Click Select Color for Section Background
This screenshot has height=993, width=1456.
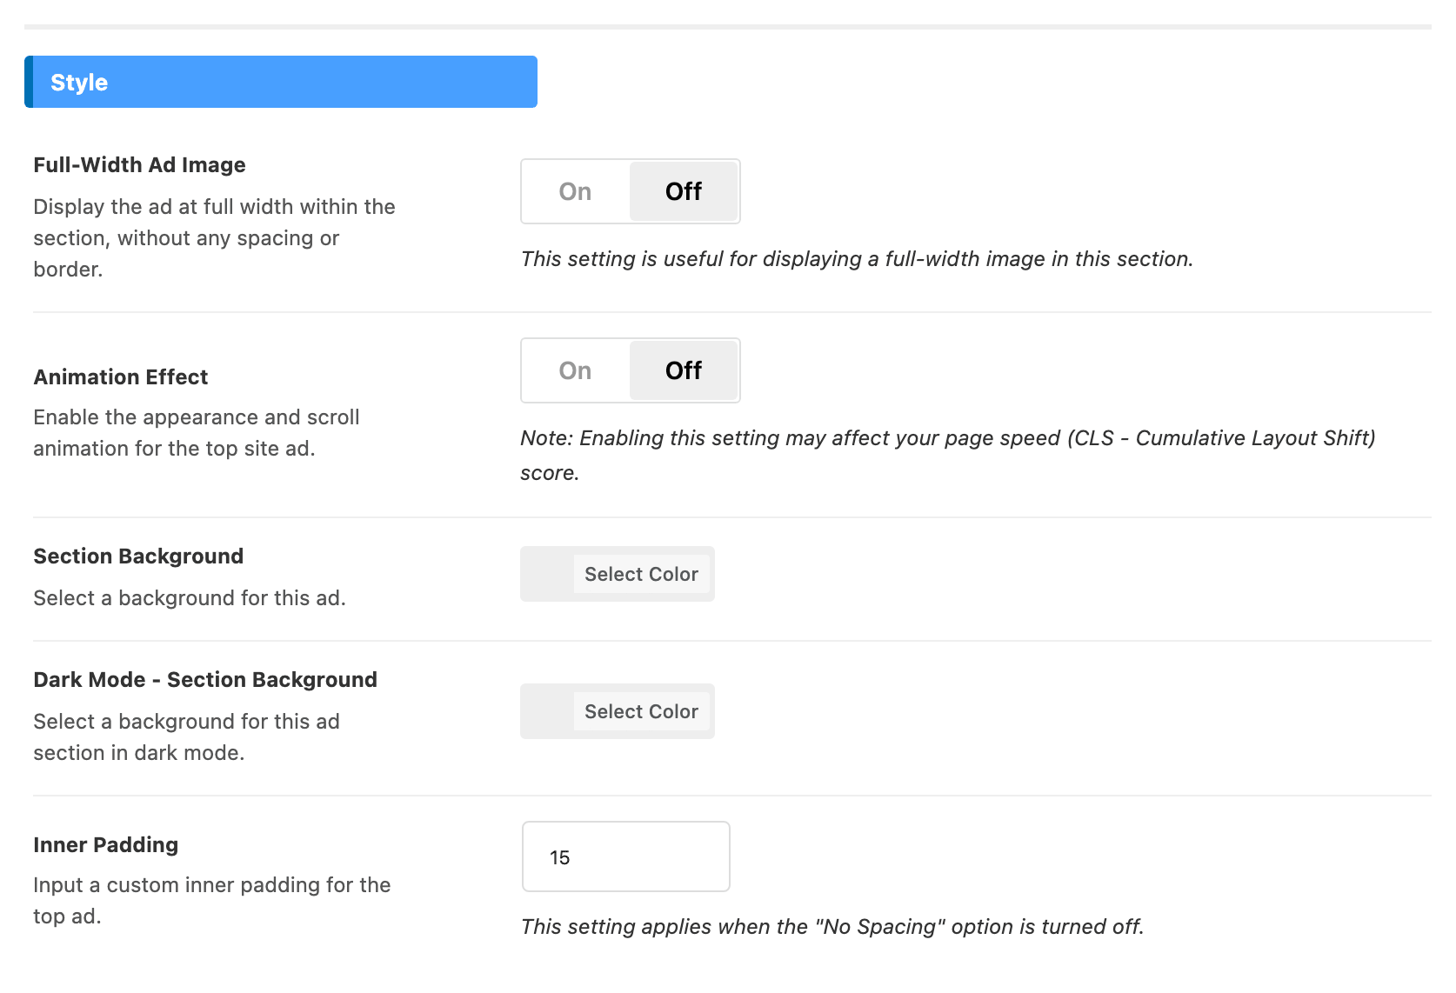(642, 574)
